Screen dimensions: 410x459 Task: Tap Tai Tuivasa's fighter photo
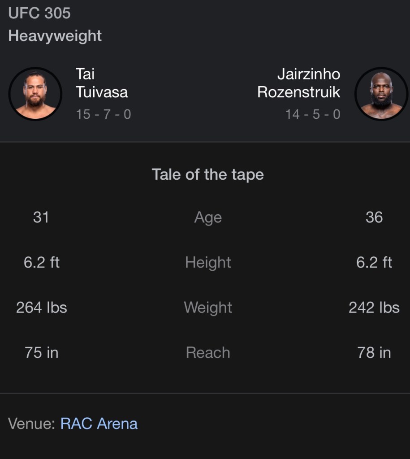pos(35,94)
